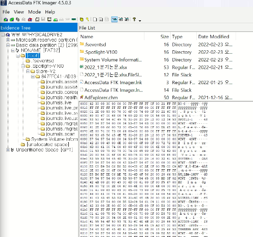This screenshot has height=237, width=253.
Task: Click the AccessData FTK Imager title icon
Action: click(x=3, y=3)
